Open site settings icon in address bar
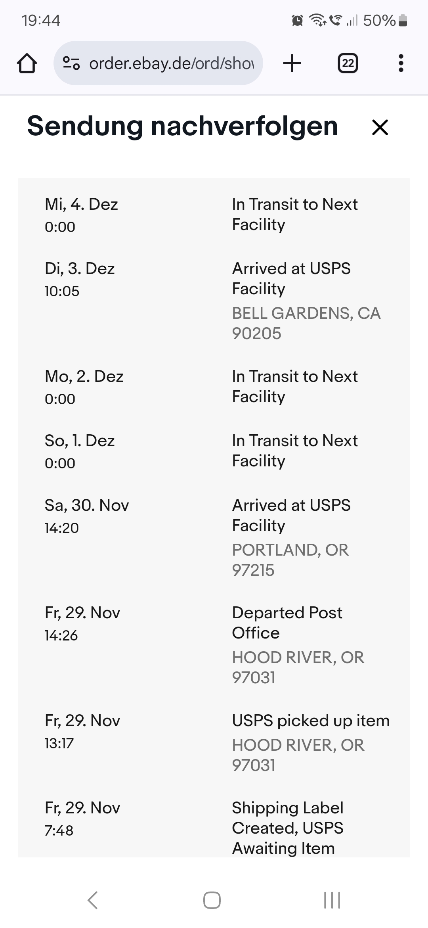428x928 pixels. 71,63
